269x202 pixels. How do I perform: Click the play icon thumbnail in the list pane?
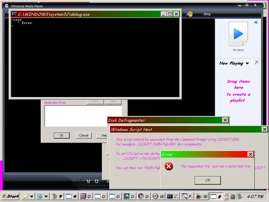238,34
